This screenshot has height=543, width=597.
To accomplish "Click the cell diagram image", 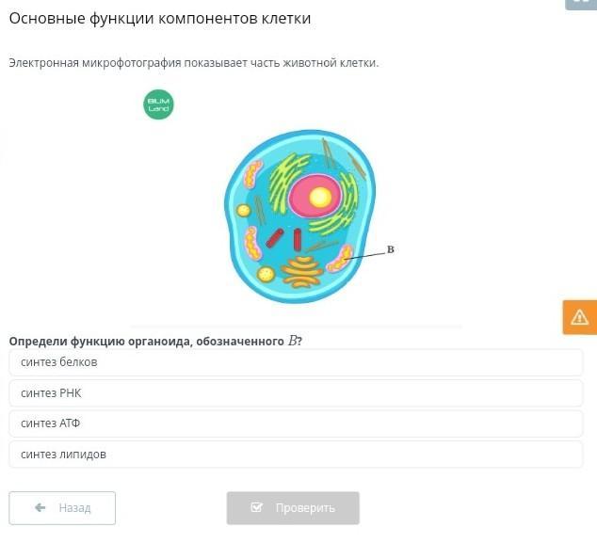I will pos(300,216).
